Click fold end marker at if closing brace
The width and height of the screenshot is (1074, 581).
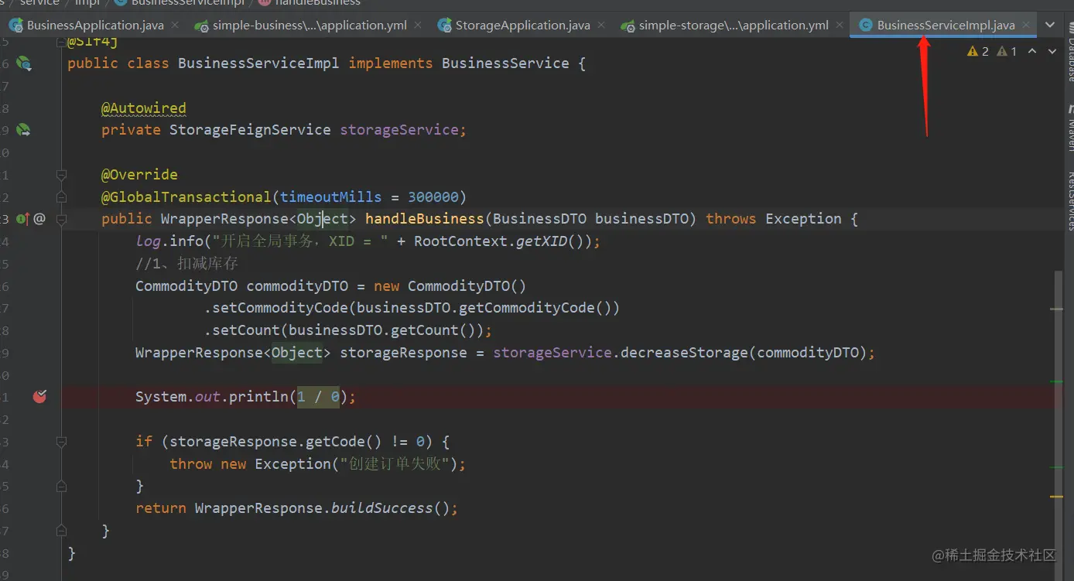(61, 486)
